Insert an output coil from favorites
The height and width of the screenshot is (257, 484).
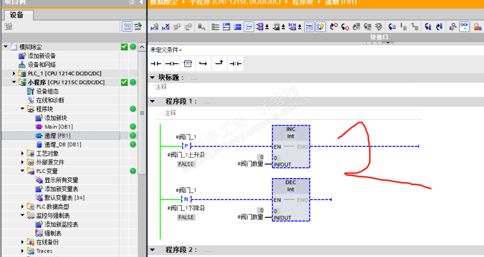click(172, 64)
